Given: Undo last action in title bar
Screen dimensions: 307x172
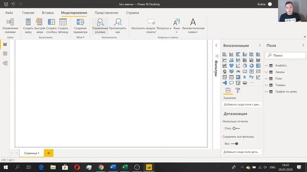Looking at the screenshot, I should click(13, 4).
